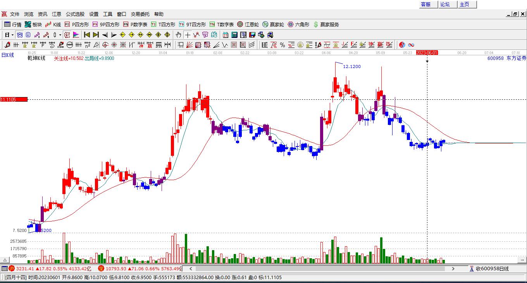This screenshot has height=283, width=527.
Task: Jump to last bar with skip-end icon
Action: pyautogui.click(x=96, y=35)
